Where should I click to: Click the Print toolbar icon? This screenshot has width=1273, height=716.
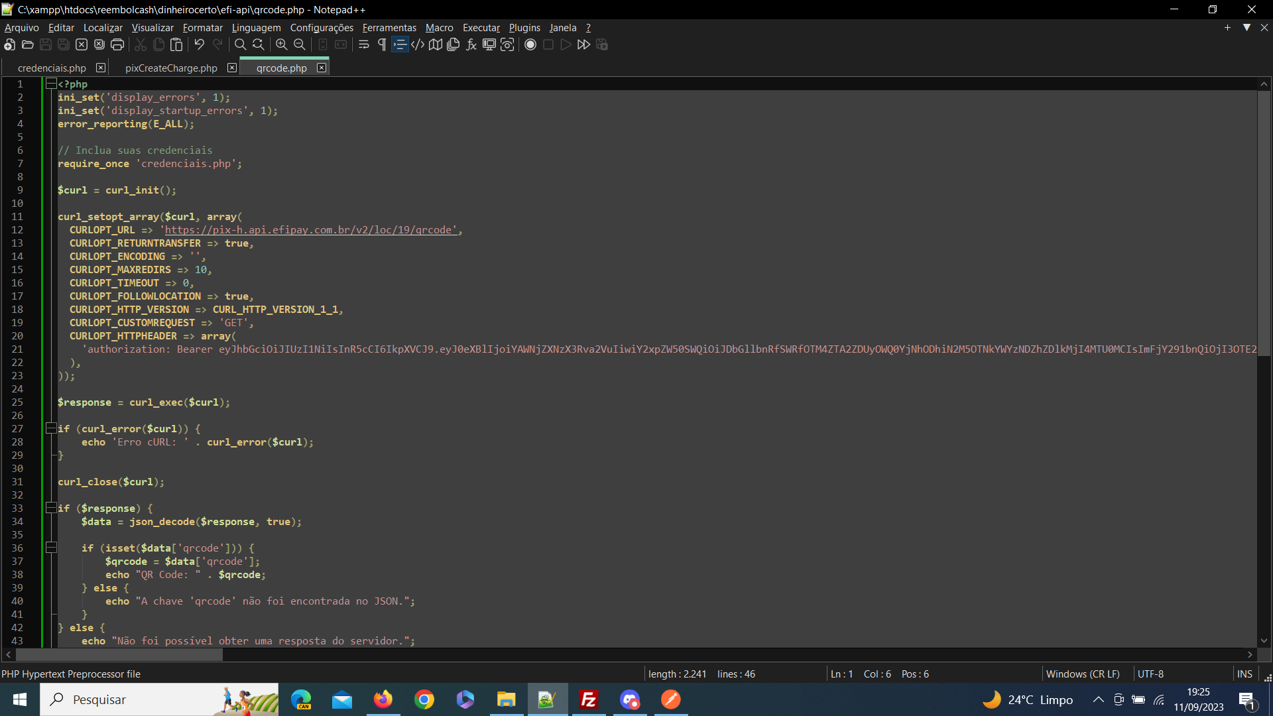pyautogui.click(x=117, y=44)
